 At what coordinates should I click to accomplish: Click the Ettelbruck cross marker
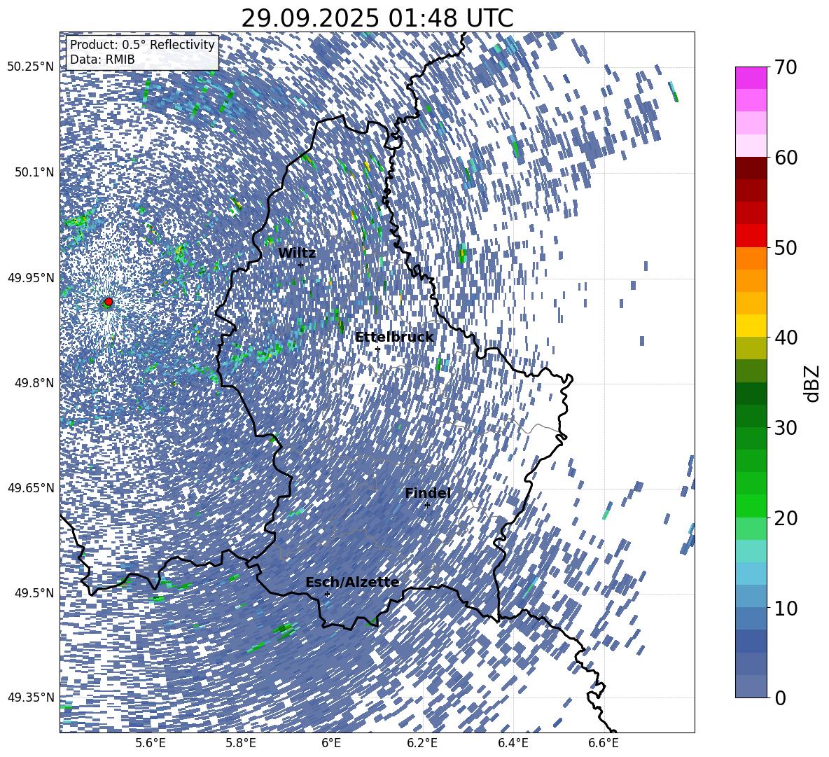[377, 349]
